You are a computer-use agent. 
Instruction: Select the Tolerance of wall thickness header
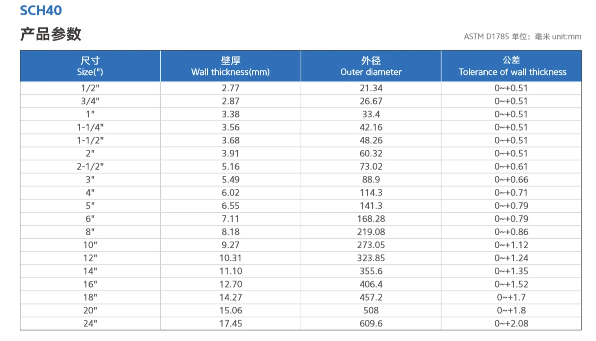pyautogui.click(x=512, y=66)
